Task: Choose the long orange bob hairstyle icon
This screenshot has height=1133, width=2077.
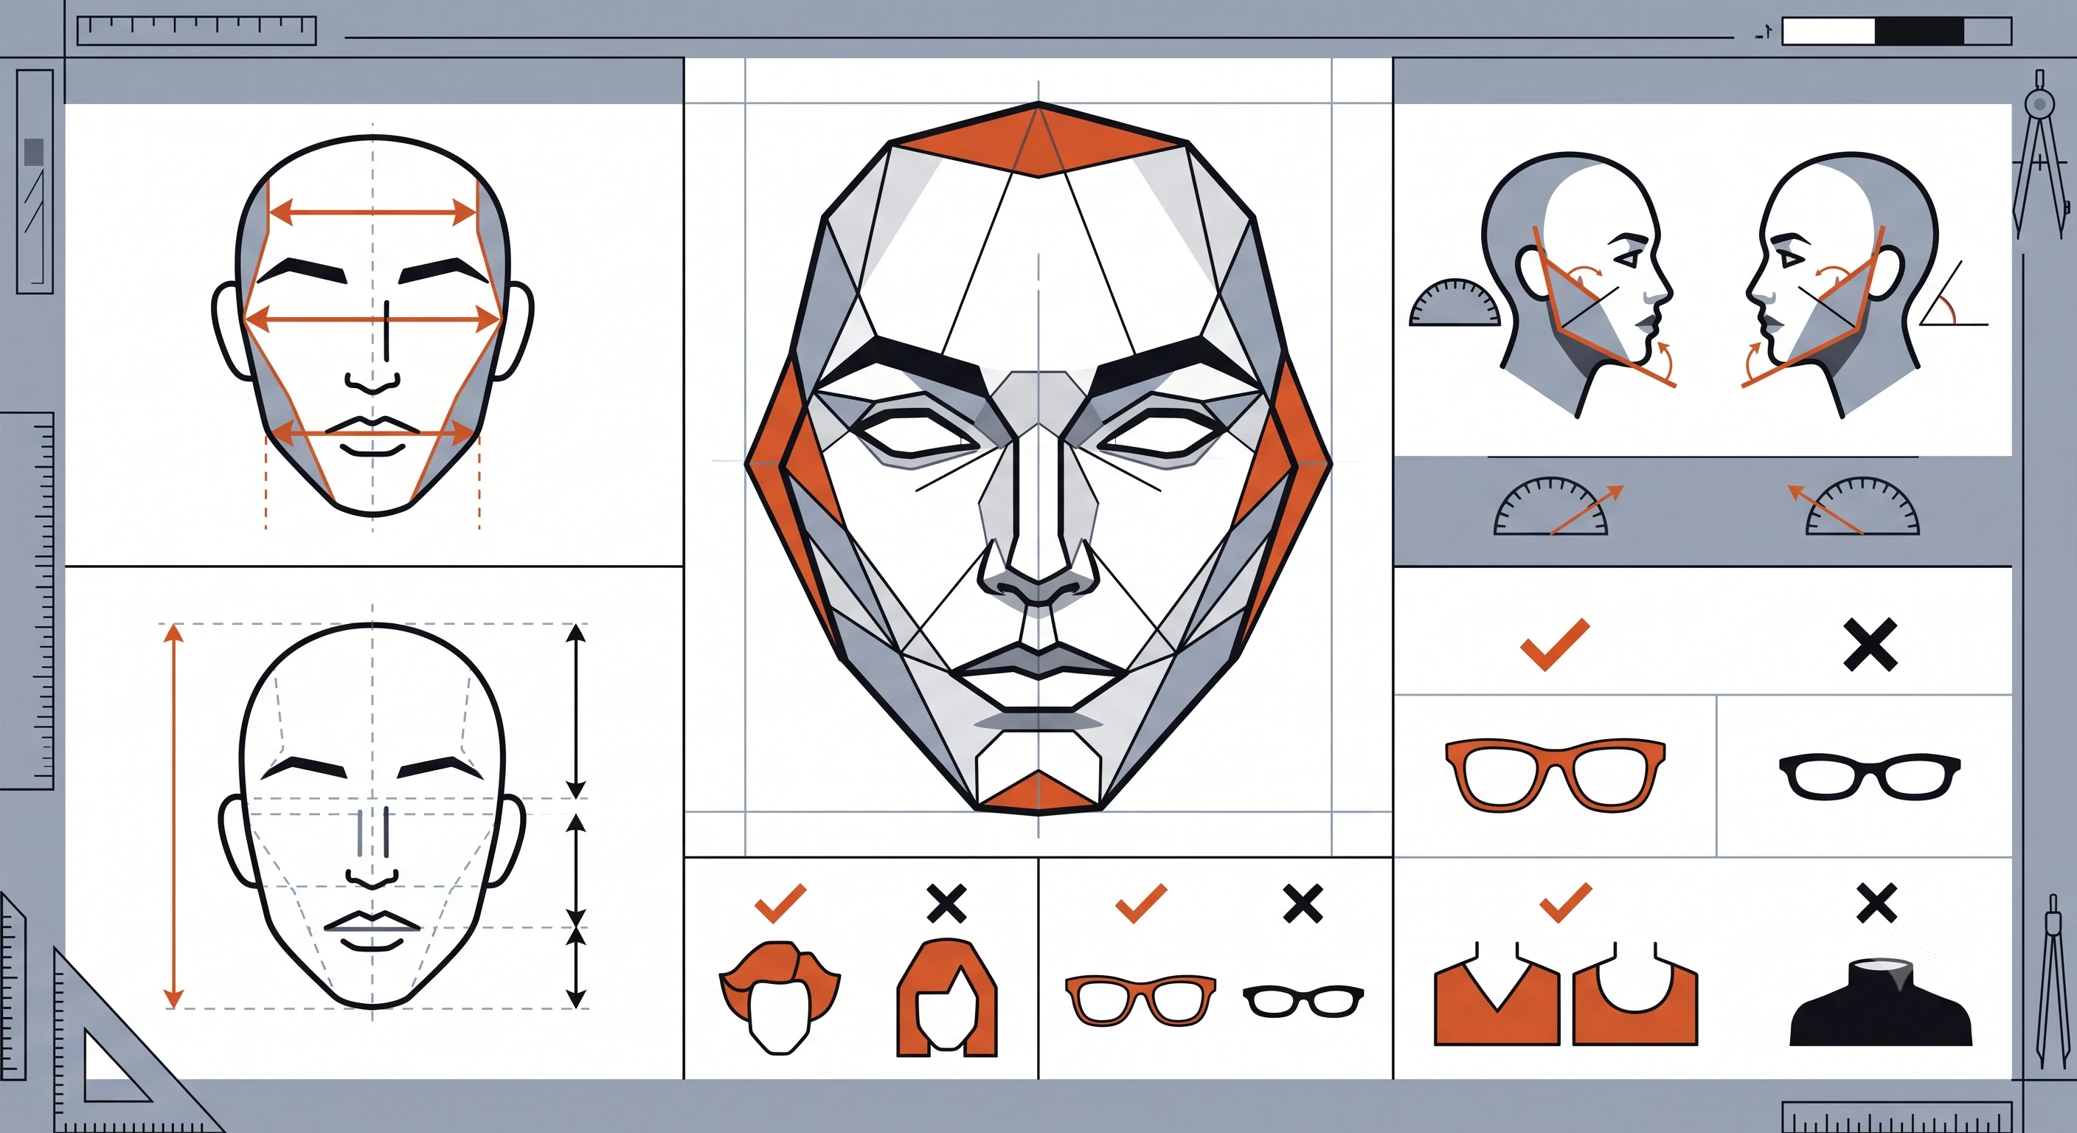Action: pos(946,997)
